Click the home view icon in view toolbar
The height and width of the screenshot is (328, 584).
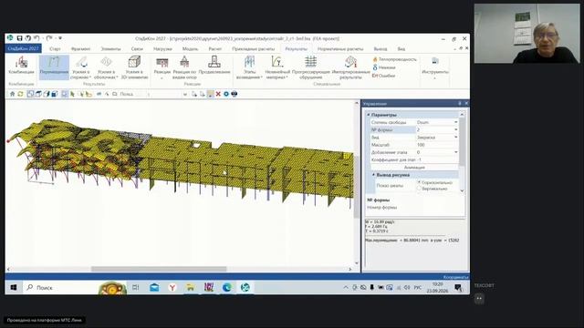12,94
